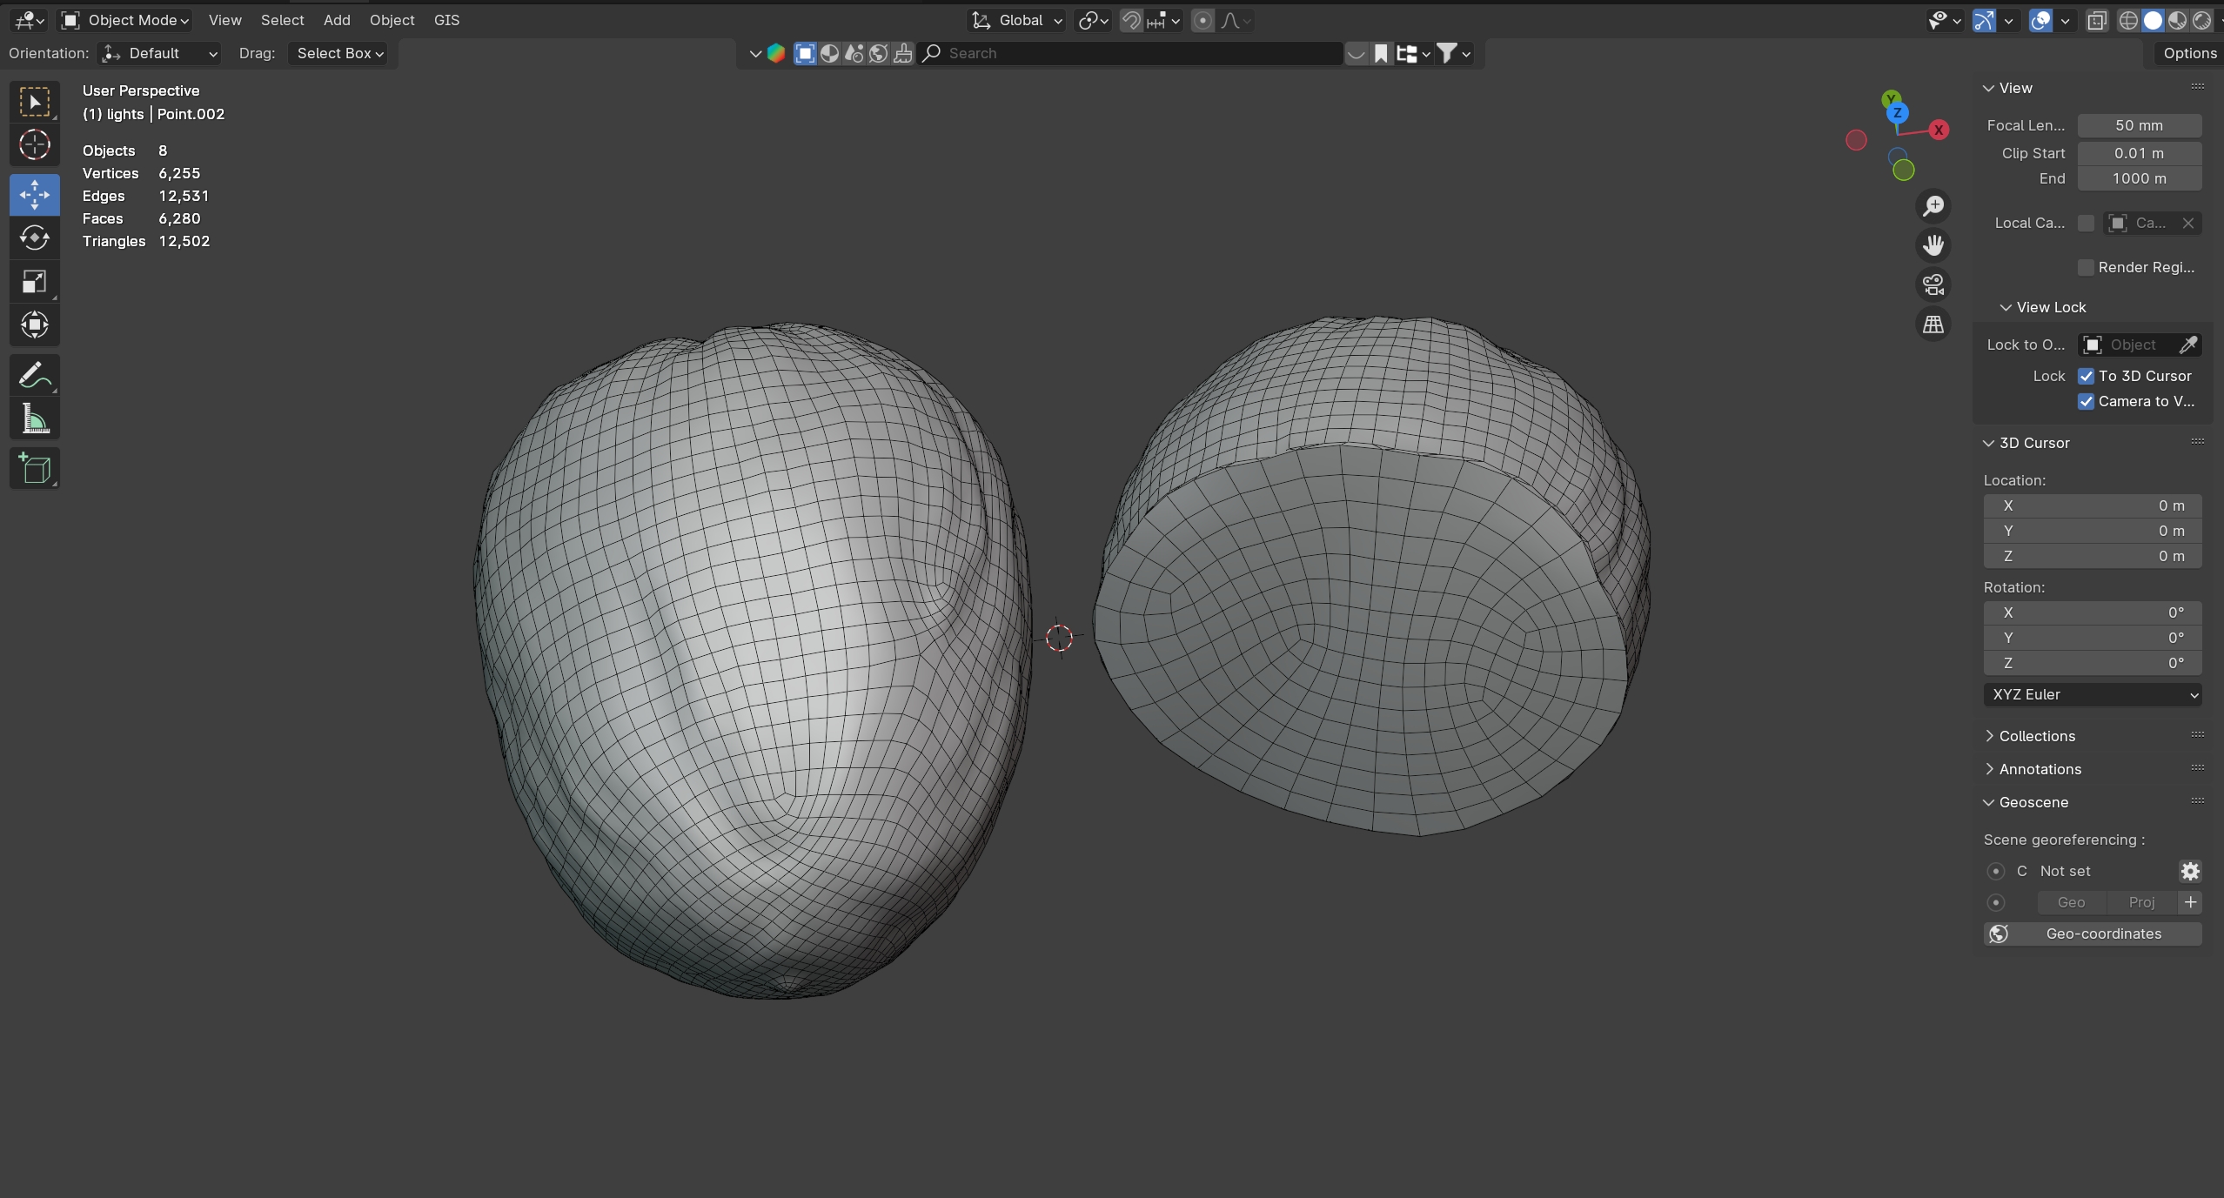
Task: Open the GIS menu
Action: [446, 20]
